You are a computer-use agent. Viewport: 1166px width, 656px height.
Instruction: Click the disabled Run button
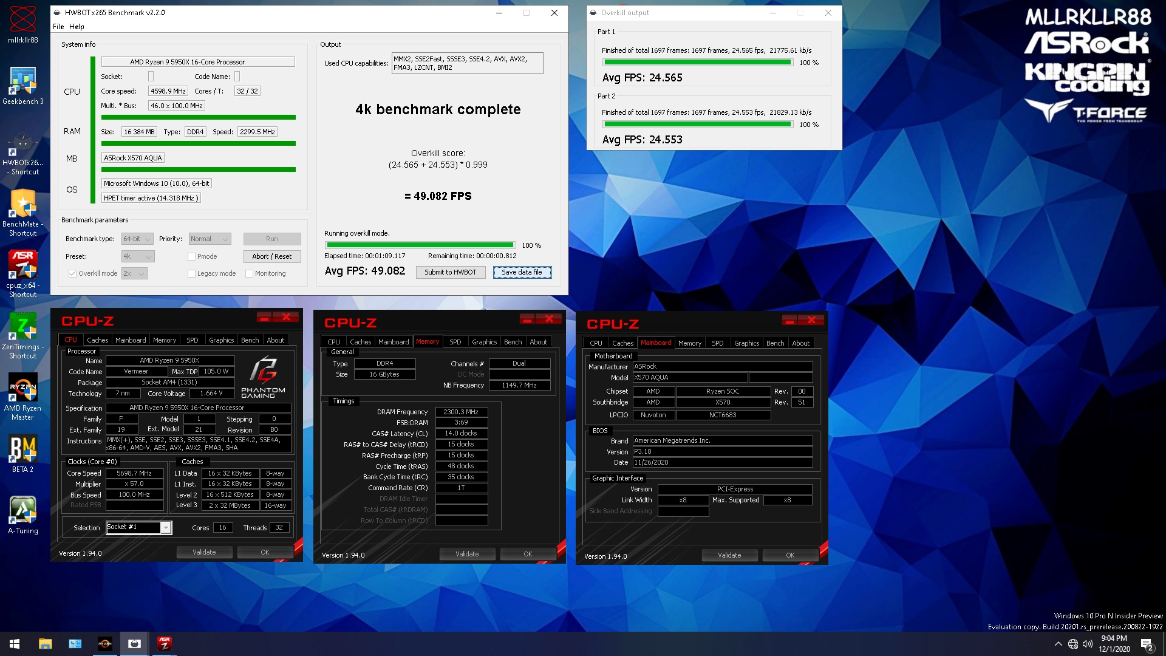point(272,239)
